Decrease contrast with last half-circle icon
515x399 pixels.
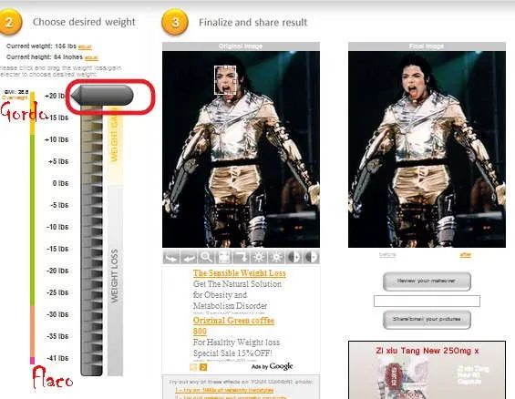312,257
